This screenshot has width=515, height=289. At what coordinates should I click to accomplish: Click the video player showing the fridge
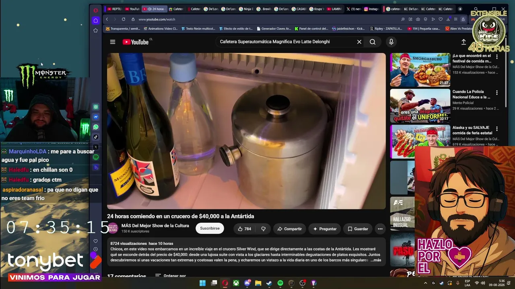pyautogui.click(x=246, y=131)
